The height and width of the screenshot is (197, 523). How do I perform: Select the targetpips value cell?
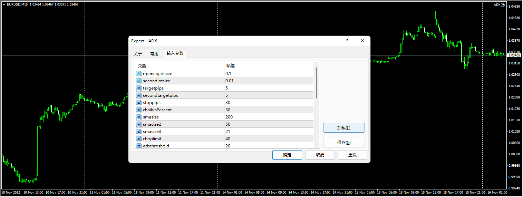[x=269, y=88]
